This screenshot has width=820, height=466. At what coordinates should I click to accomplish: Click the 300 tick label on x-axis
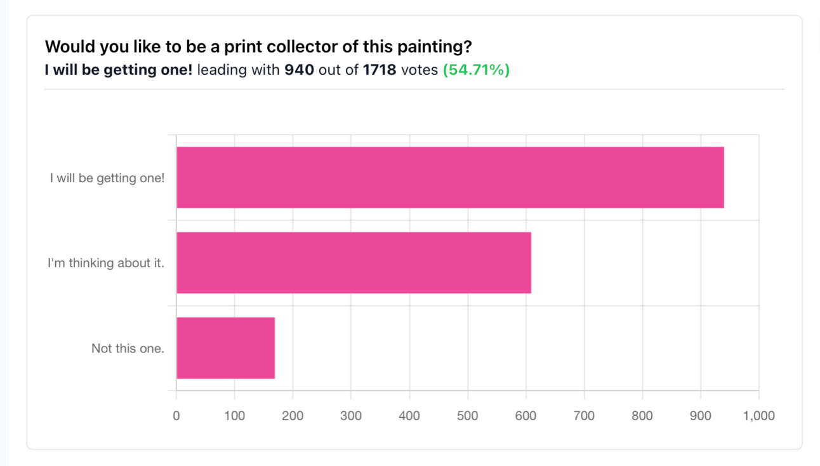(351, 416)
